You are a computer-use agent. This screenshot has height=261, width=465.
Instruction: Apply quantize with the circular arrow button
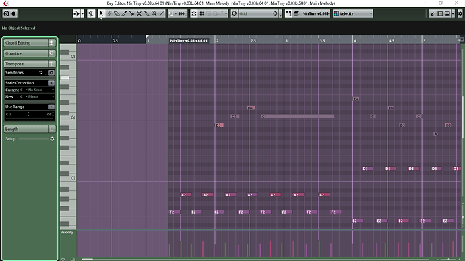(x=275, y=13)
